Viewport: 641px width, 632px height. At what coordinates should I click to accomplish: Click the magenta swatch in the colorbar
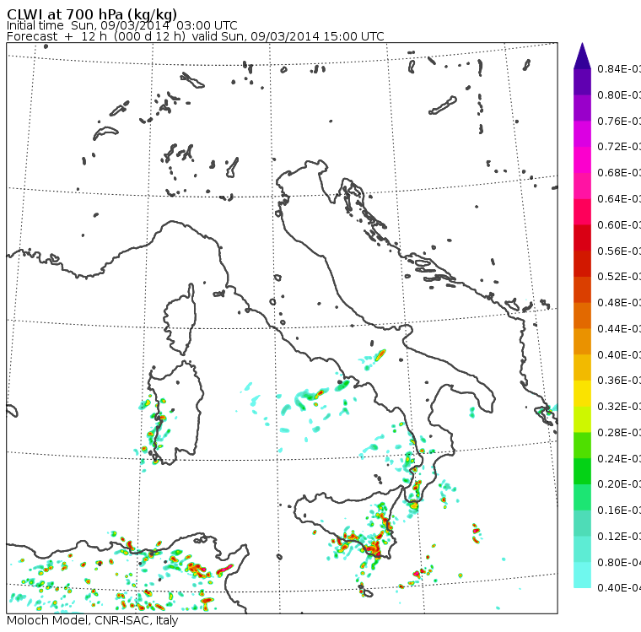tap(582, 134)
